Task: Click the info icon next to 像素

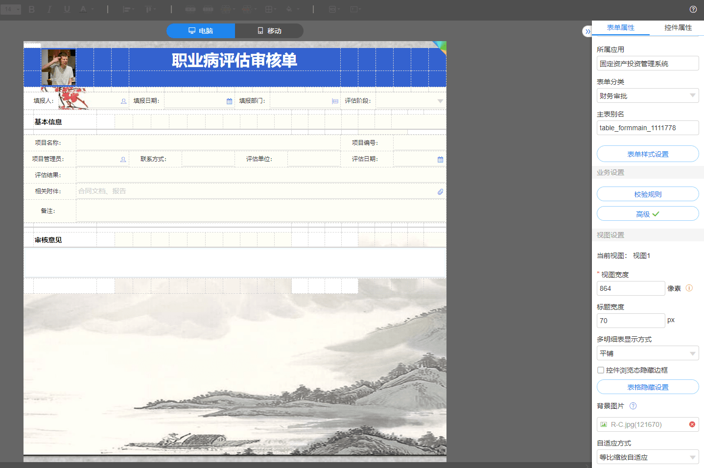Action: (x=689, y=288)
